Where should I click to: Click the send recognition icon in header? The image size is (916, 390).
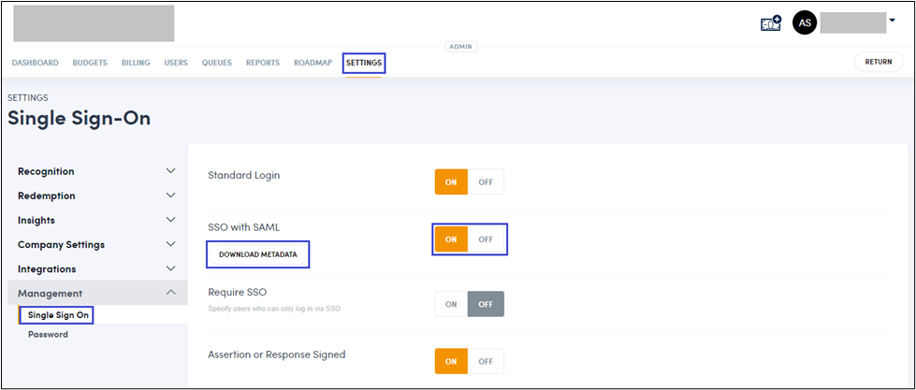click(770, 23)
